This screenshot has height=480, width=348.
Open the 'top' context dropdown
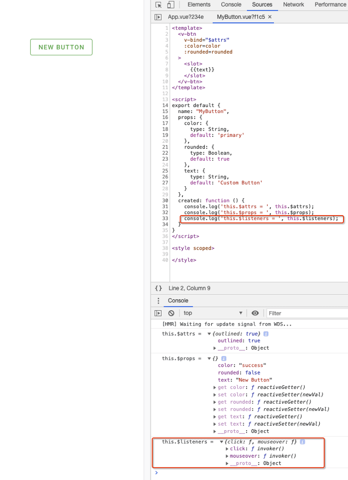[x=213, y=313]
